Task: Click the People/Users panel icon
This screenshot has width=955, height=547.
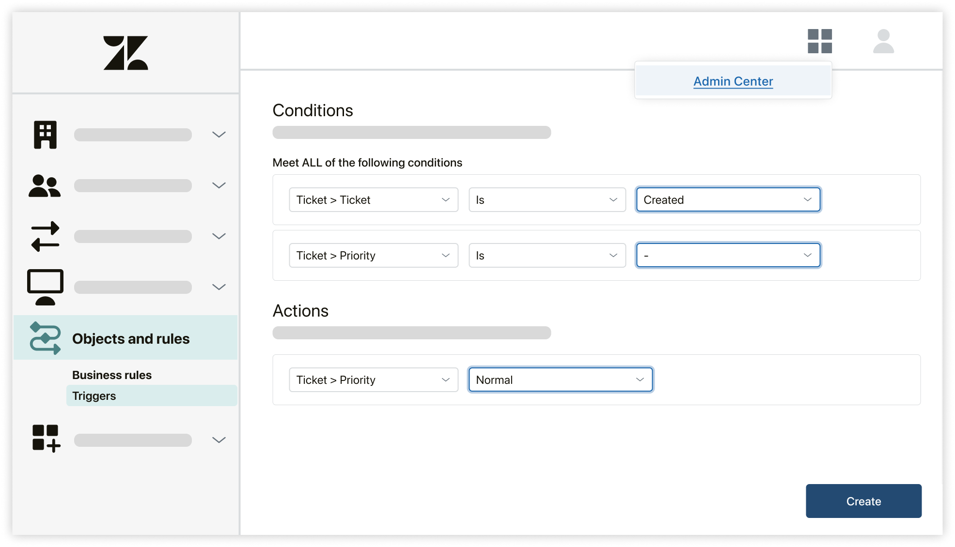Action: tap(44, 185)
